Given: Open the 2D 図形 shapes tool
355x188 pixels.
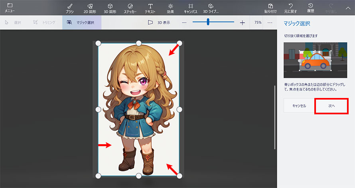Looking at the screenshot, I should [90, 8].
